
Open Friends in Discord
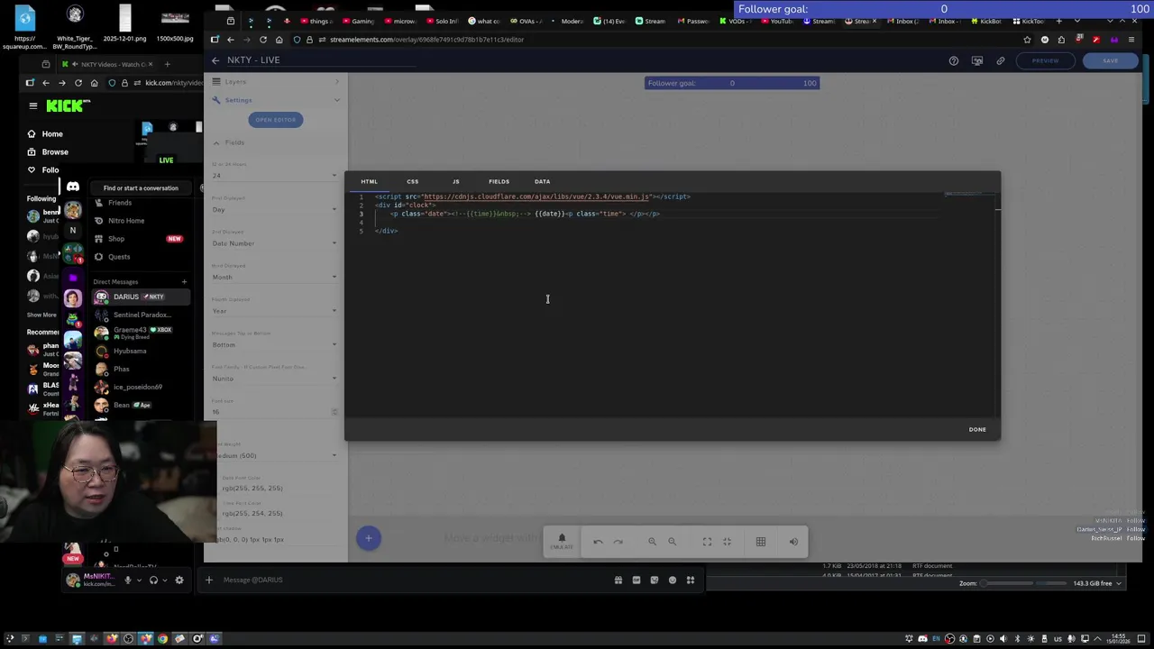pyautogui.click(x=120, y=203)
